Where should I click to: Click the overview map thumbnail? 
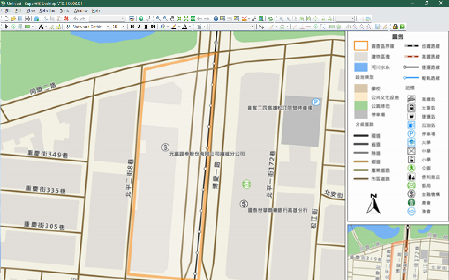pos(398,252)
